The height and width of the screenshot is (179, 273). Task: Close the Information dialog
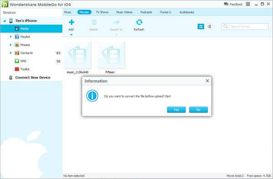tap(207, 81)
